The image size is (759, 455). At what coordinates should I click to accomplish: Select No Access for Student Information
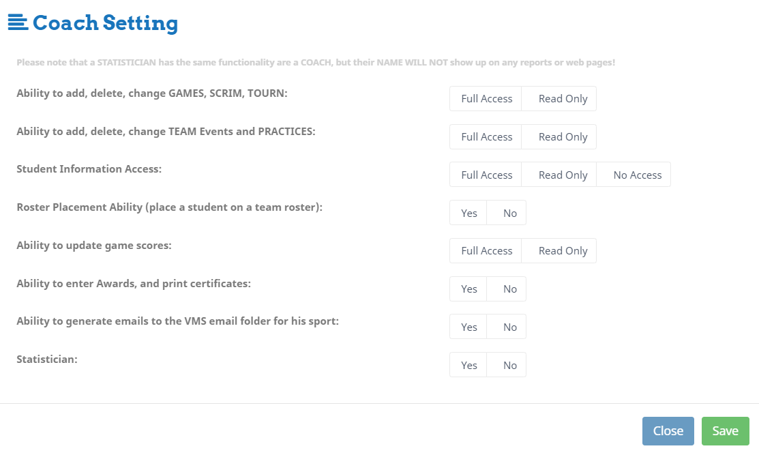click(x=637, y=175)
